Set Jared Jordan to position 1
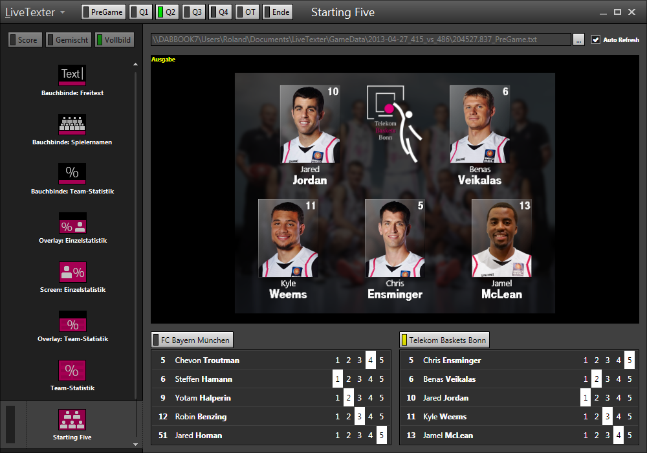This screenshot has width=647, height=453. click(586, 398)
